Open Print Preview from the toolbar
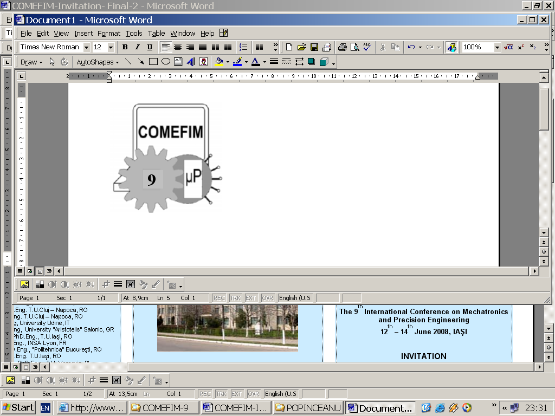Image resolution: width=555 pixels, height=416 pixels. click(354, 47)
